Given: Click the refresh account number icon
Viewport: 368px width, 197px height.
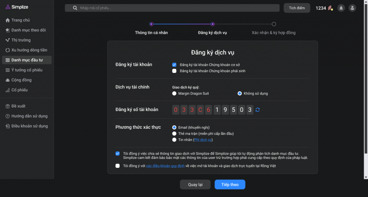Looking at the screenshot, I should point(258,110).
